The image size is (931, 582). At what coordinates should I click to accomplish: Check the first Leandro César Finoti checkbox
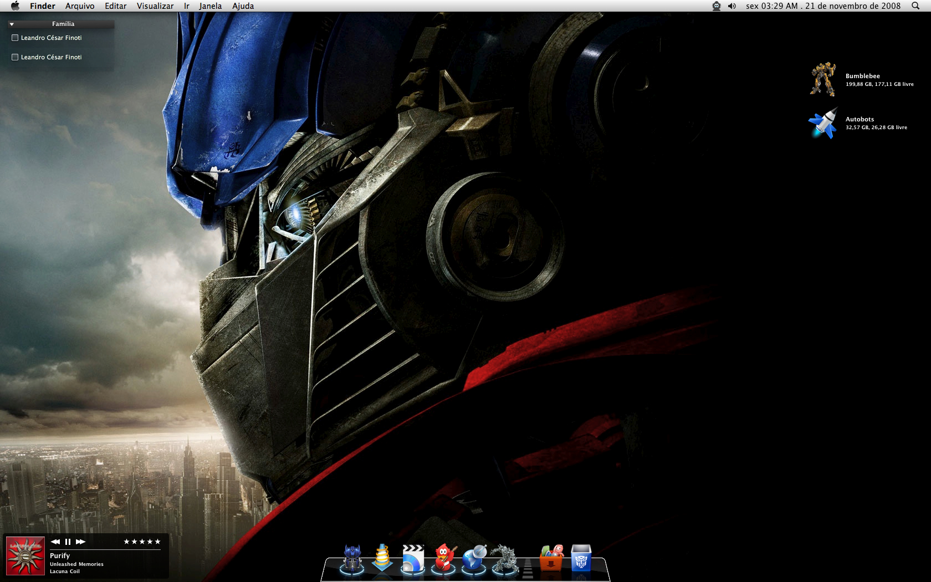point(15,38)
